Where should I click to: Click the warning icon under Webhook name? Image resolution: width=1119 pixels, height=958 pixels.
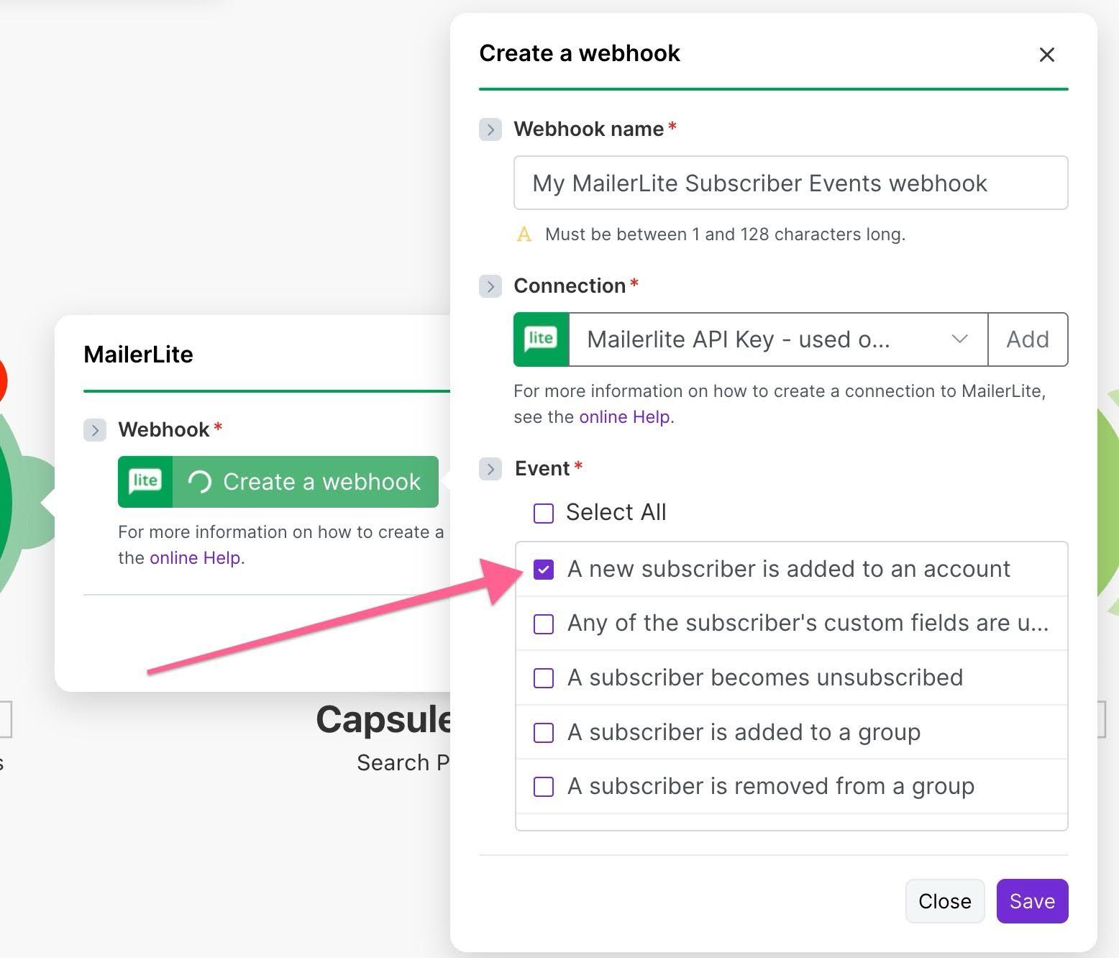point(524,234)
